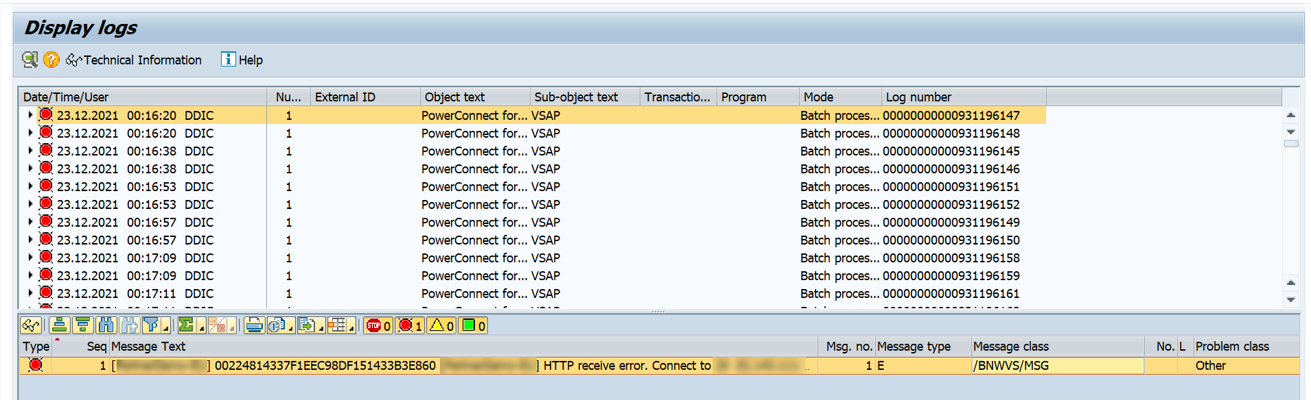Image resolution: width=1311 pixels, height=400 pixels.
Task: Click the binoculars Find icon
Action: (x=106, y=325)
